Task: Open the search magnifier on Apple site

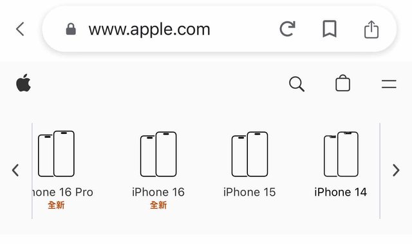Action: tap(297, 84)
